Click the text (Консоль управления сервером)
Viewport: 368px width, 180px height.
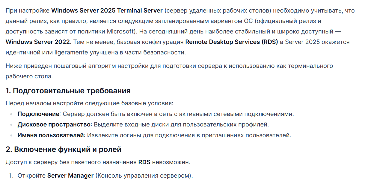[x=144, y=176]
